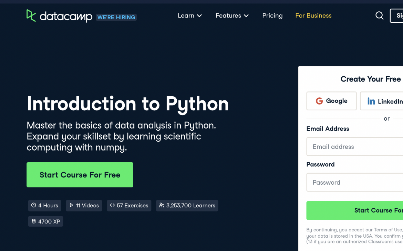This screenshot has height=251, width=403.
Task: Click the Email Address label
Action: click(328, 129)
